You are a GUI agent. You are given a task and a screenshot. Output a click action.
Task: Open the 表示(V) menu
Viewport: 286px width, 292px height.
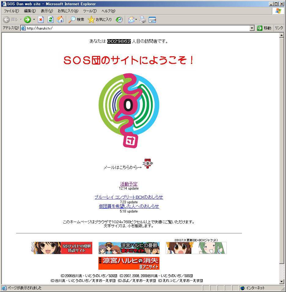(x=47, y=11)
